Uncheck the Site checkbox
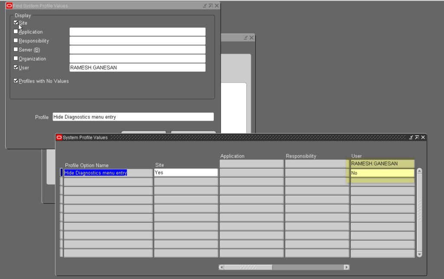The width and height of the screenshot is (444, 279). tap(16, 22)
